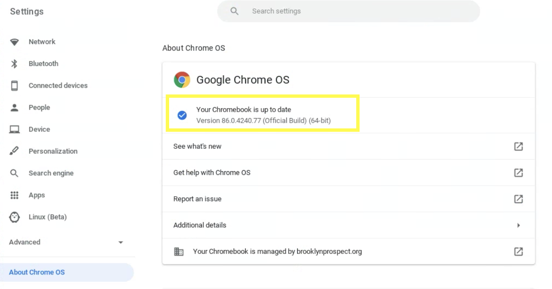Click Google Chrome OS heading
The image size is (552, 289).
[243, 80]
